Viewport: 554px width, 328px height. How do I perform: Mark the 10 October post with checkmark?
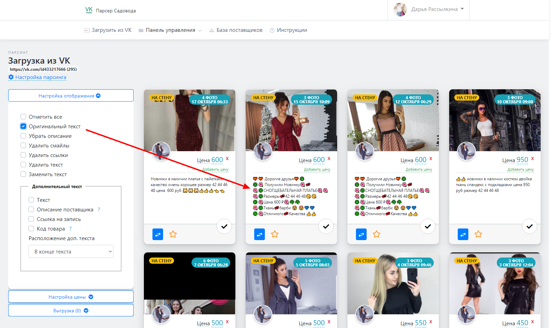529,226
